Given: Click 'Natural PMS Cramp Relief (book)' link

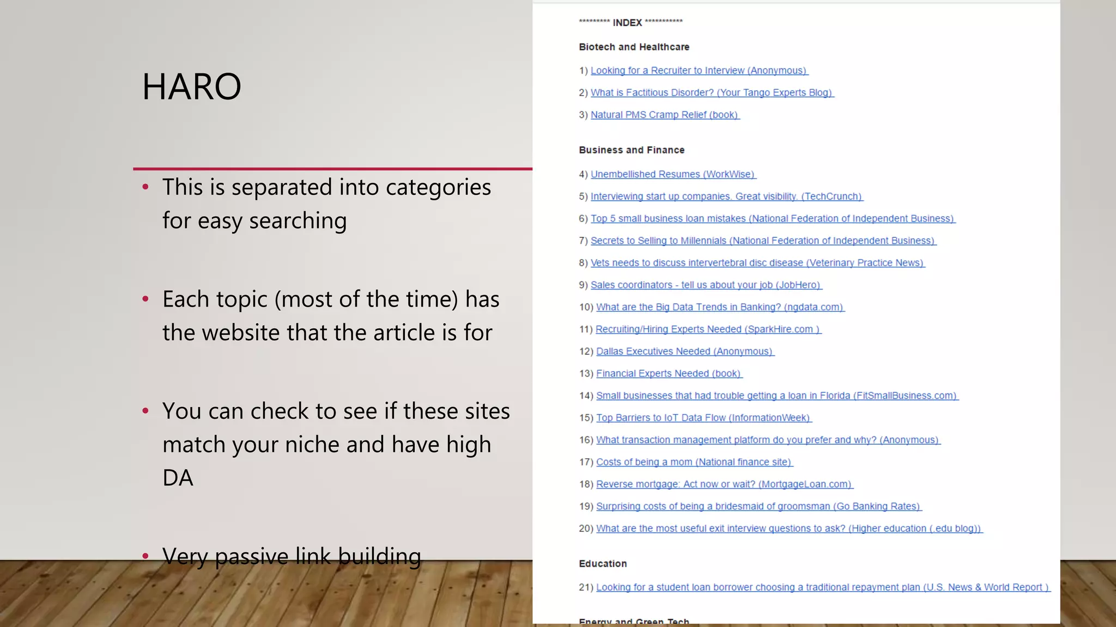Looking at the screenshot, I should 665,115.
